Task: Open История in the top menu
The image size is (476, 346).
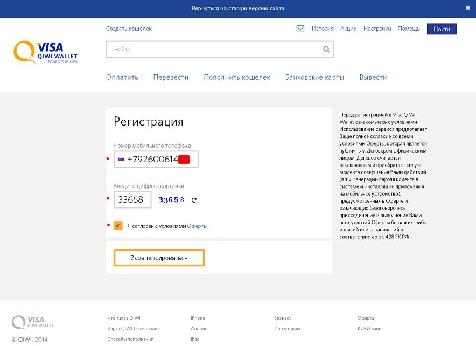Action: pyautogui.click(x=323, y=29)
